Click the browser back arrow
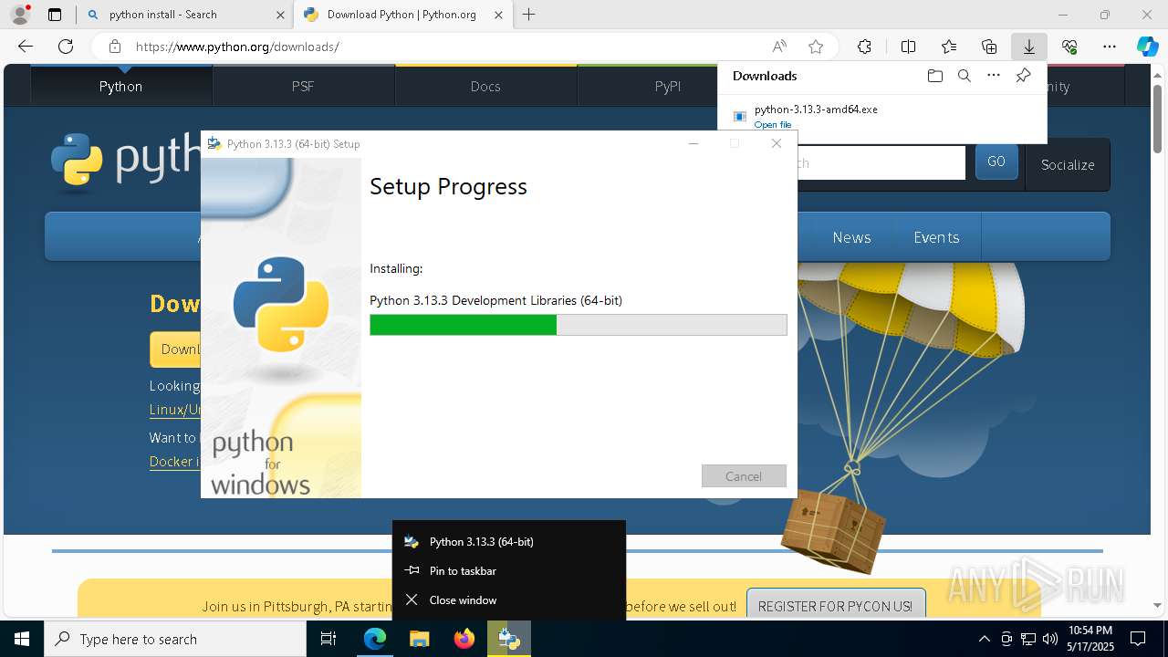Viewport: 1168px width, 657px height. click(x=26, y=47)
